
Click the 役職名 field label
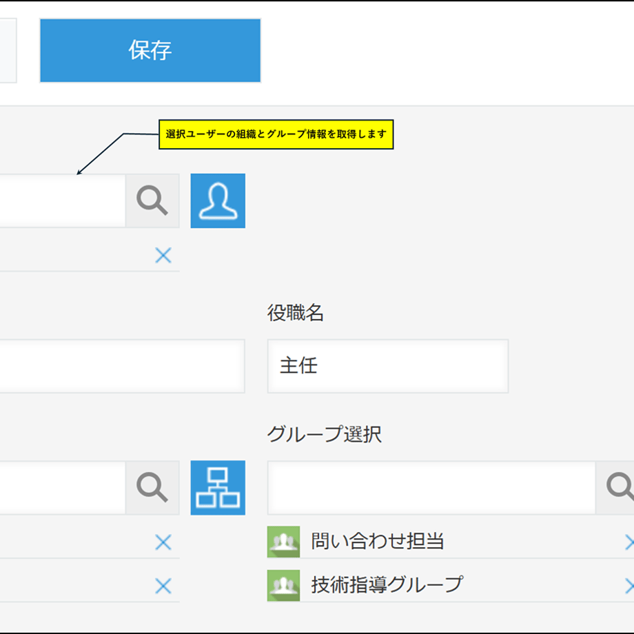click(x=296, y=313)
